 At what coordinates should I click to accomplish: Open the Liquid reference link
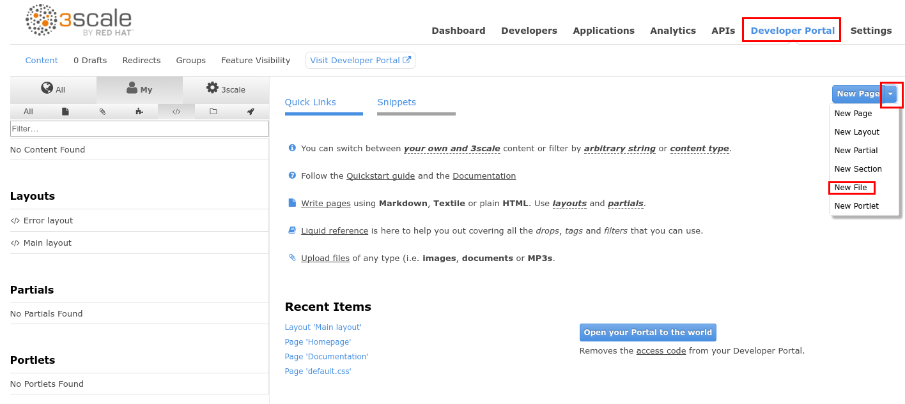click(x=334, y=231)
